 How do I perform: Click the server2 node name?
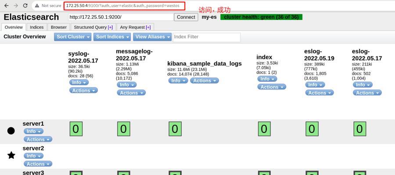33,148
